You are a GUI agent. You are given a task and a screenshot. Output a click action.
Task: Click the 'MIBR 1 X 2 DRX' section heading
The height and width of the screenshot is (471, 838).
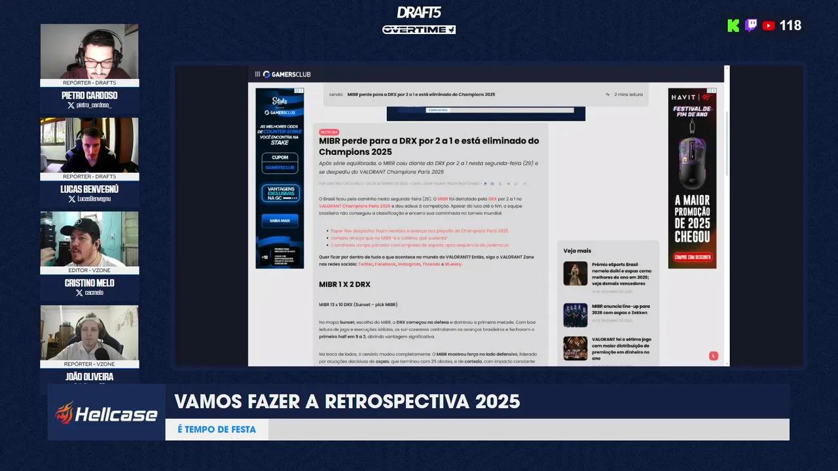tap(344, 285)
